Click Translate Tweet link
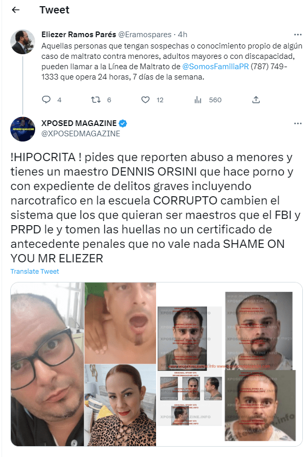This screenshot has height=457, width=308. pyautogui.click(x=35, y=271)
